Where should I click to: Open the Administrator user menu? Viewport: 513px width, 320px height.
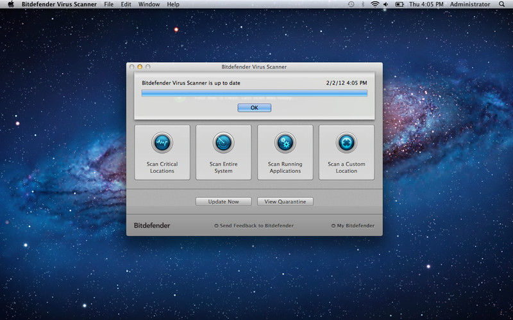pos(470,4)
